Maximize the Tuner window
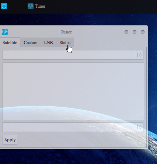The height and width of the screenshot is (164, 157). pos(135,32)
